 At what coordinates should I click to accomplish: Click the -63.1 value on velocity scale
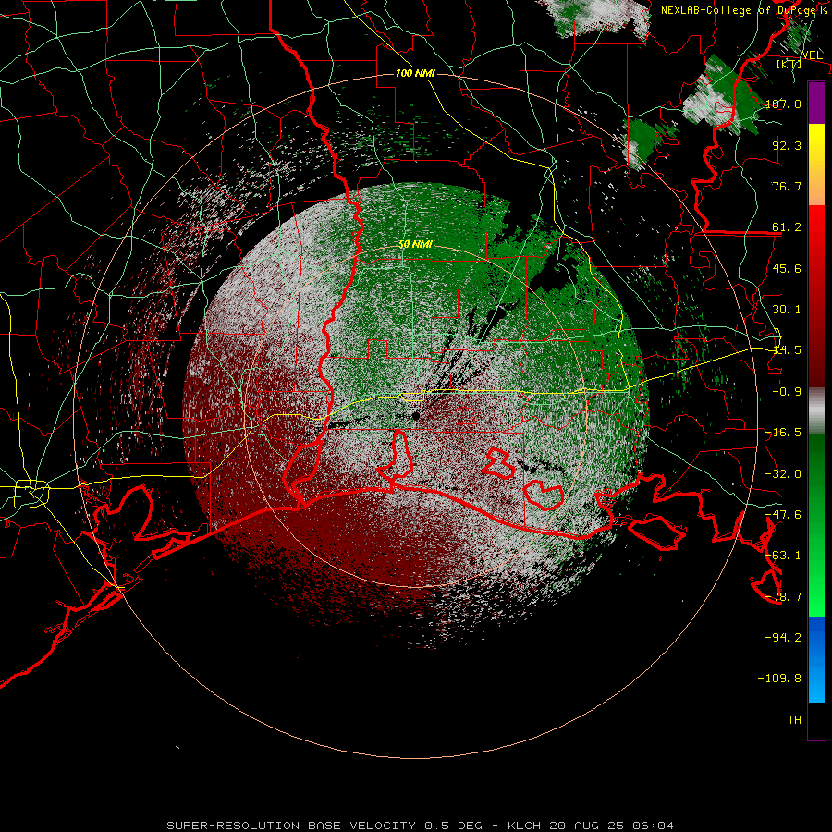point(783,556)
